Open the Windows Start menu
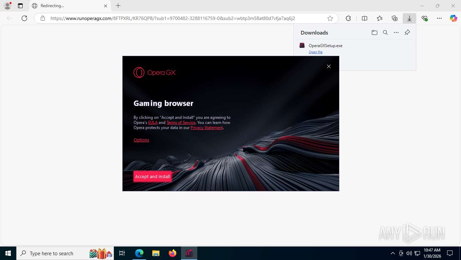Viewport: 461px width, 260px height. [8, 253]
